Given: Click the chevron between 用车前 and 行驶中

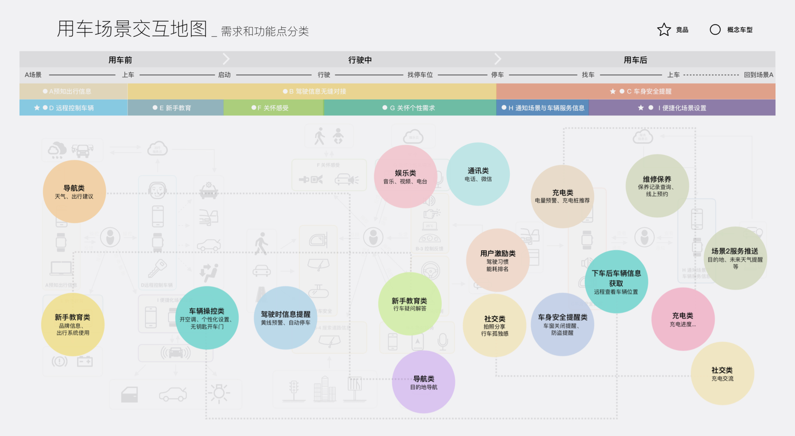Looking at the screenshot, I should [x=226, y=59].
